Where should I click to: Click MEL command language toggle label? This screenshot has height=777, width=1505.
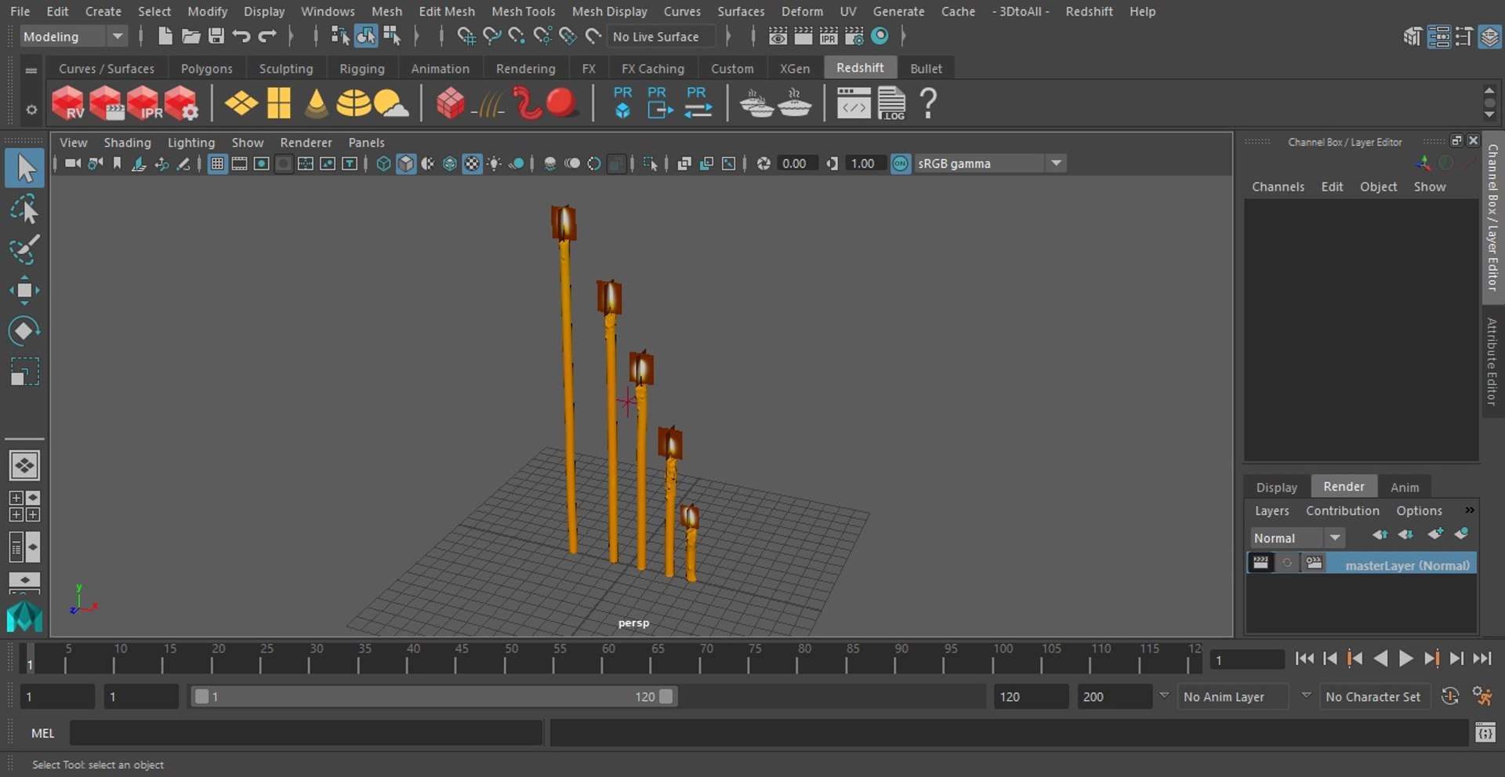coord(43,733)
